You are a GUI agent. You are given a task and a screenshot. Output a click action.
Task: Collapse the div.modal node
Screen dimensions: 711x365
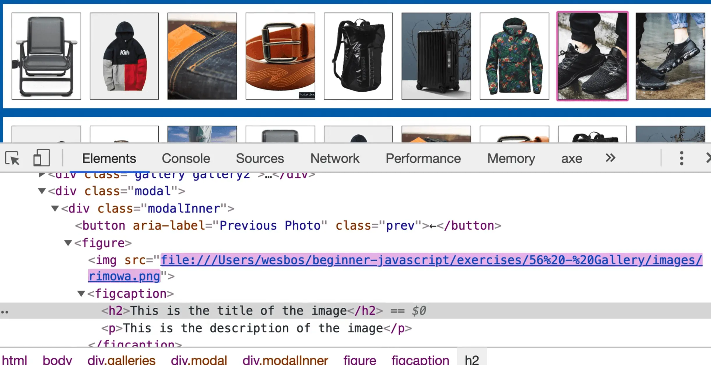pyautogui.click(x=42, y=191)
